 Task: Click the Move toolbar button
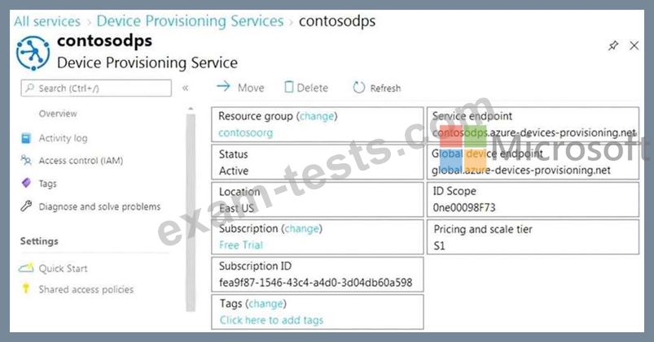(x=240, y=88)
